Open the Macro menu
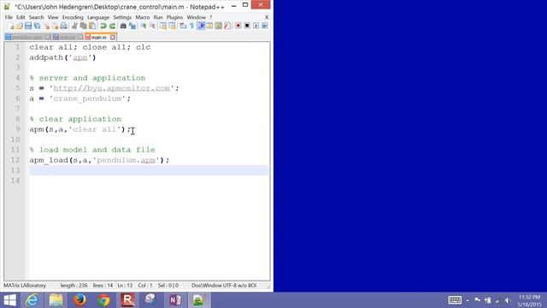 pyautogui.click(x=143, y=17)
